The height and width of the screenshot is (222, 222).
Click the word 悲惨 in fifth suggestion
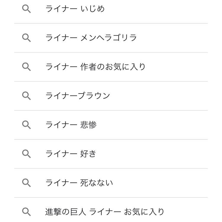pos(89,125)
